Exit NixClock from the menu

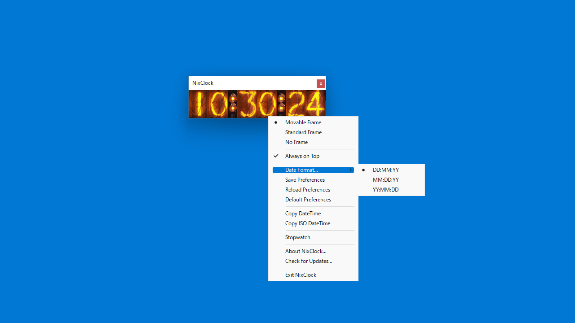coord(313,275)
